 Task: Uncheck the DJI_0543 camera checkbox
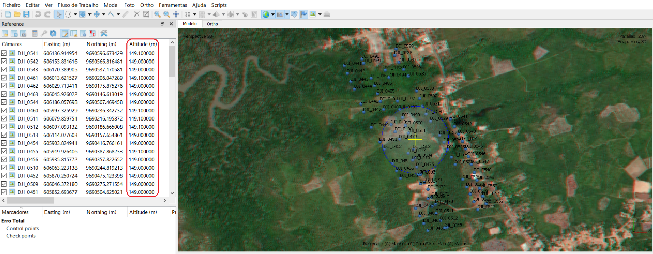4,69
